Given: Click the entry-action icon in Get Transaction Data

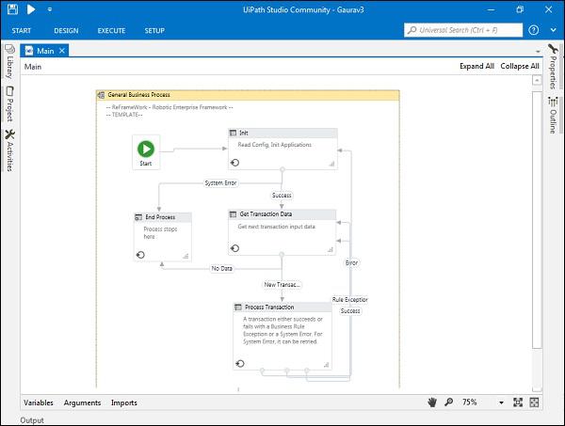Looking at the screenshot, I should coord(234,248).
